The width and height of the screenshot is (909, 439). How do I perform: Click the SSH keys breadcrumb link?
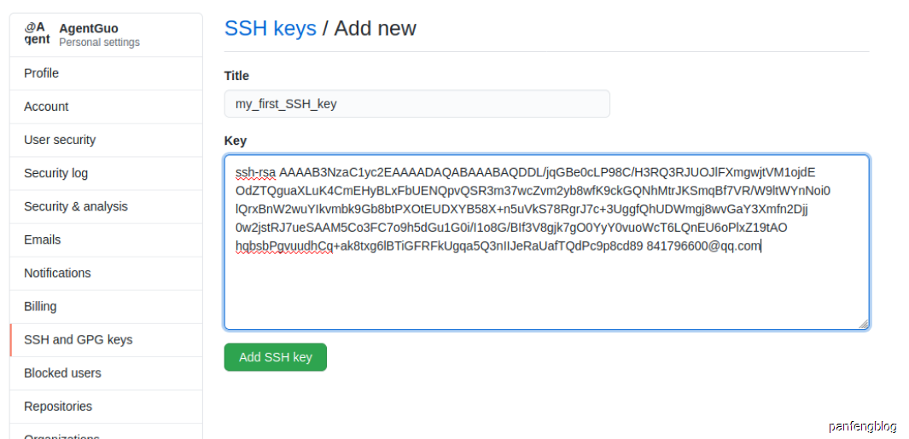click(x=271, y=28)
